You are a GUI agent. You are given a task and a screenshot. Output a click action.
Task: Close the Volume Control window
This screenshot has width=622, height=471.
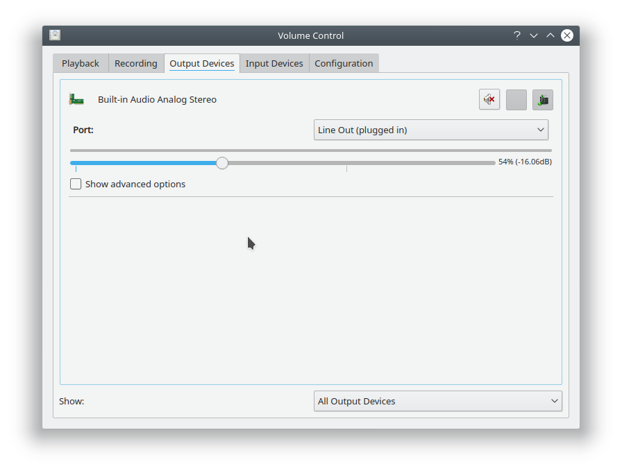[567, 35]
